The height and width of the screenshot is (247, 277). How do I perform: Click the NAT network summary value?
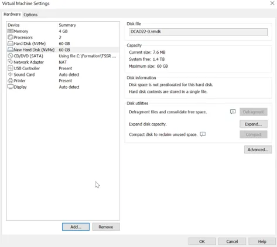pos(63,62)
